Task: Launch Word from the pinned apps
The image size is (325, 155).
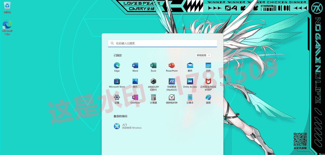Action: click(135, 66)
